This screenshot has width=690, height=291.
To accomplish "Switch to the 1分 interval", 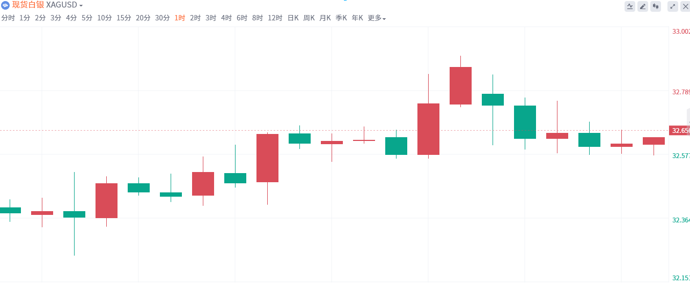I will [25, 18].
